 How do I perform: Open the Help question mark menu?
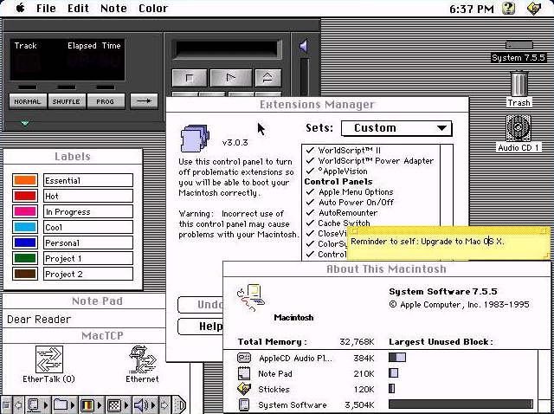click(x=509, y=8)
